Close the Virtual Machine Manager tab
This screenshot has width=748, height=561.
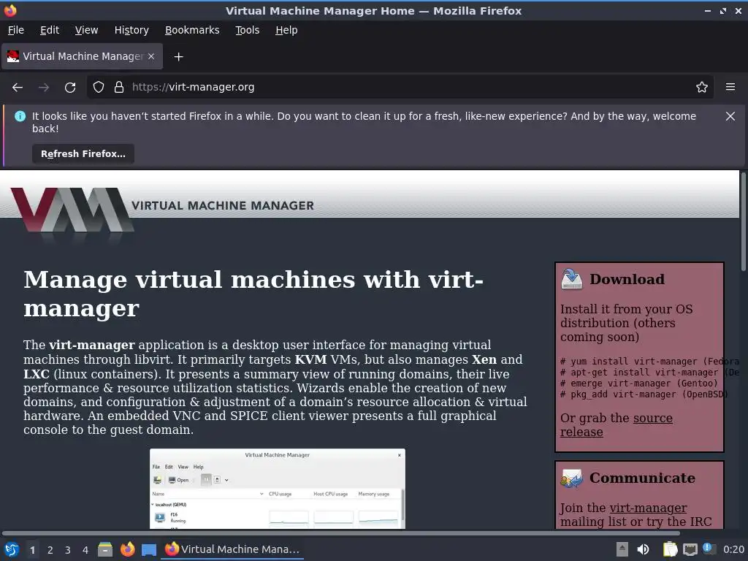(151, 56)
